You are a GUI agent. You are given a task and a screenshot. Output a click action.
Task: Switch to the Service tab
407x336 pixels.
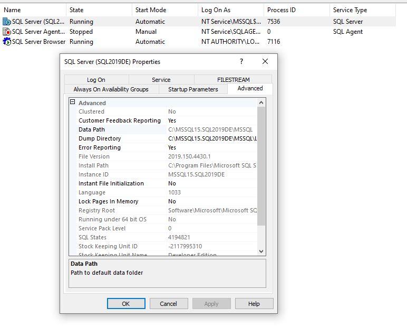[161, 80]
